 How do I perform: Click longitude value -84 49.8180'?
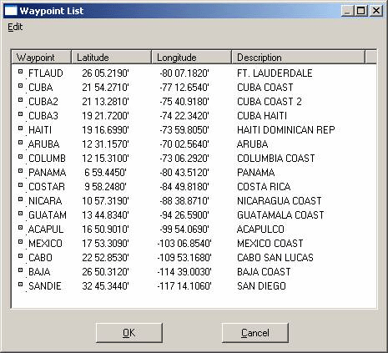point(184,187)
